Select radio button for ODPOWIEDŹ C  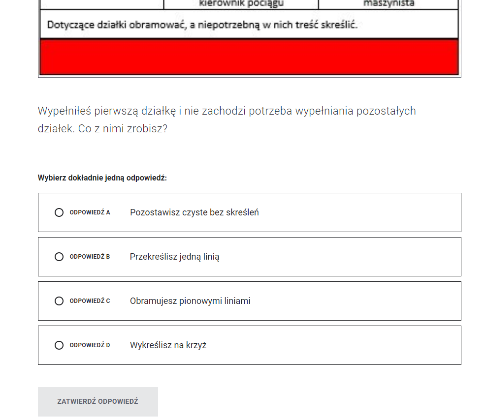pos(59,300)
